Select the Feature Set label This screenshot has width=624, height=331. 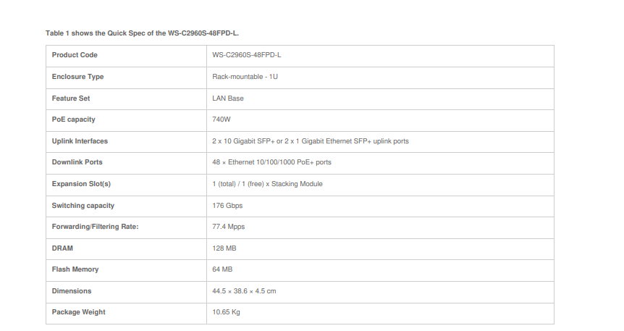(71, 99)
